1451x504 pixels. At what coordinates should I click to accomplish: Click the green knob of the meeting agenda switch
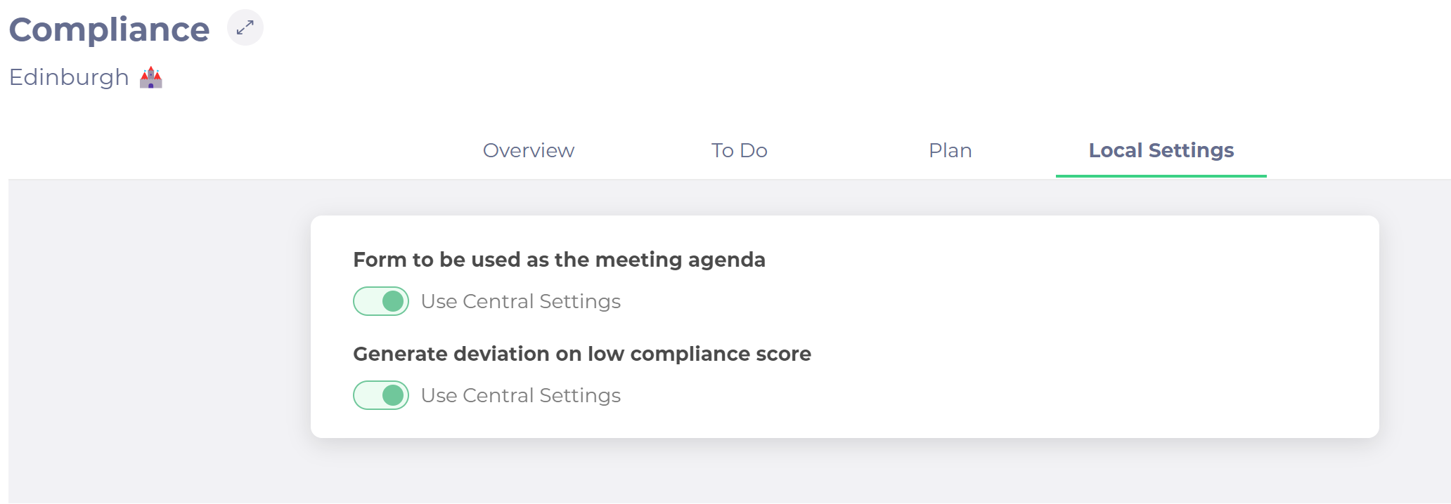[x=393, y=301]
